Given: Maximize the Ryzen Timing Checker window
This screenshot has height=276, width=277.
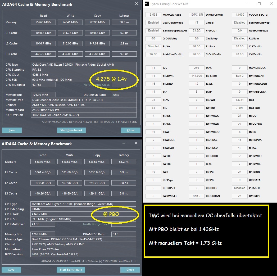Looking at the screenshot, I should 259,4.
